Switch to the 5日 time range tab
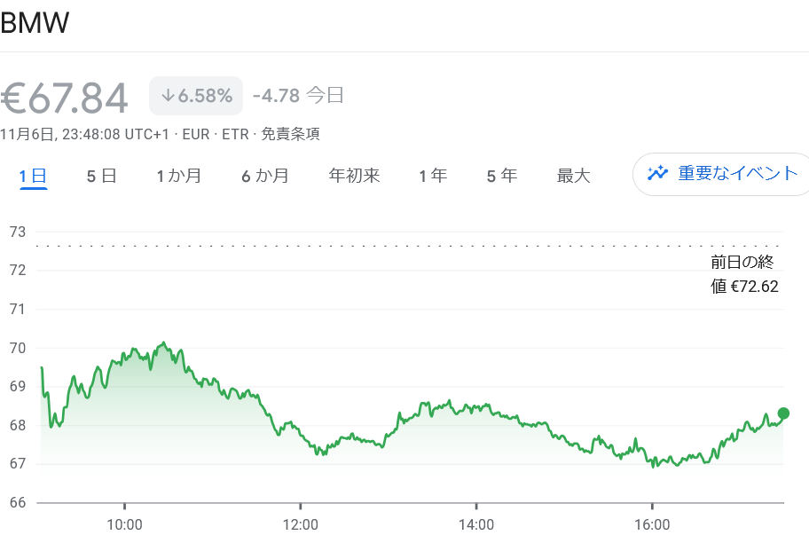Image resolution: width=809 pixels, height=551 pixels. tap(100, 175)
